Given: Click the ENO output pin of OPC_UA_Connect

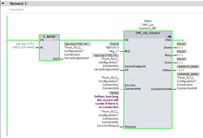Looking at the screenshot, I should coord(168,40).
